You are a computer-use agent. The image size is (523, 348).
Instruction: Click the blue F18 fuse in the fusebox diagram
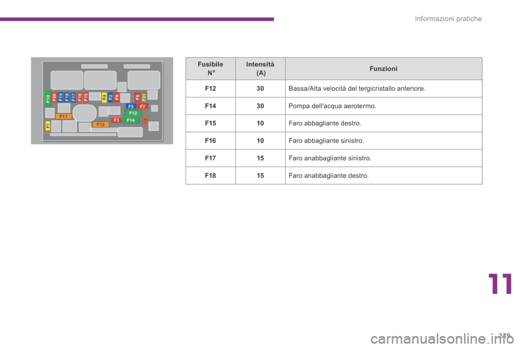click(x=66, y=97)
